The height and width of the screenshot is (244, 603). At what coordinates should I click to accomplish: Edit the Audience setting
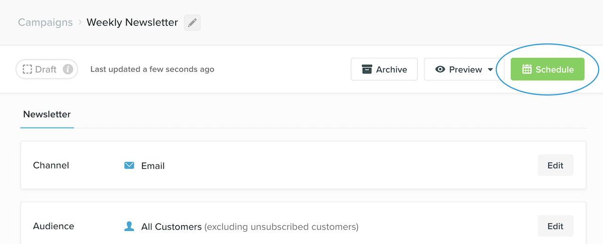click(555, 227)
